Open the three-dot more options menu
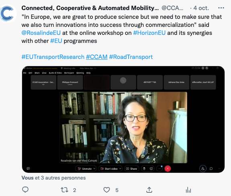 pyautogui.click(x=221, y=8)
